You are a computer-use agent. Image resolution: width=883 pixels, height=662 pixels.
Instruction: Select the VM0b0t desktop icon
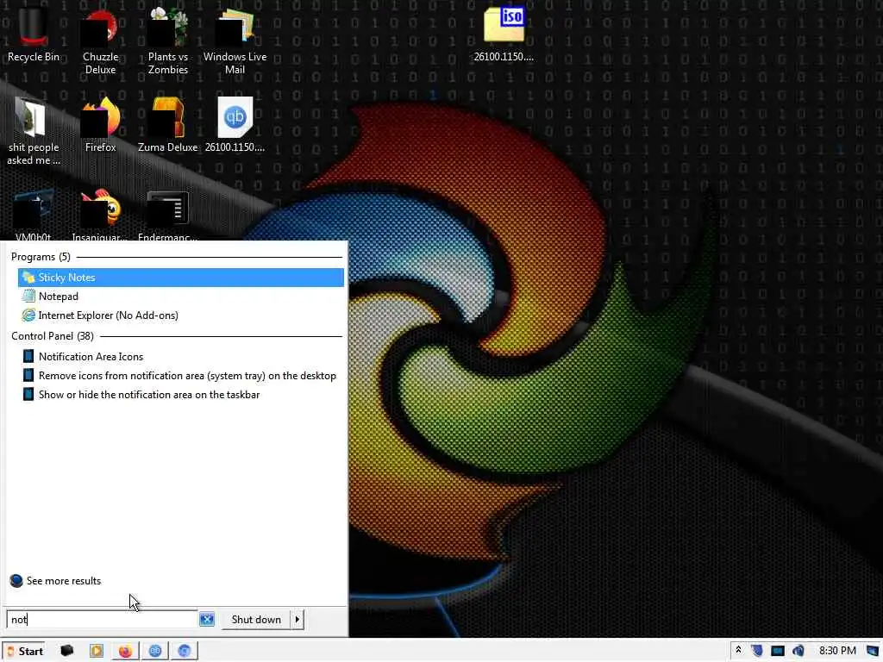click(34, 215)
